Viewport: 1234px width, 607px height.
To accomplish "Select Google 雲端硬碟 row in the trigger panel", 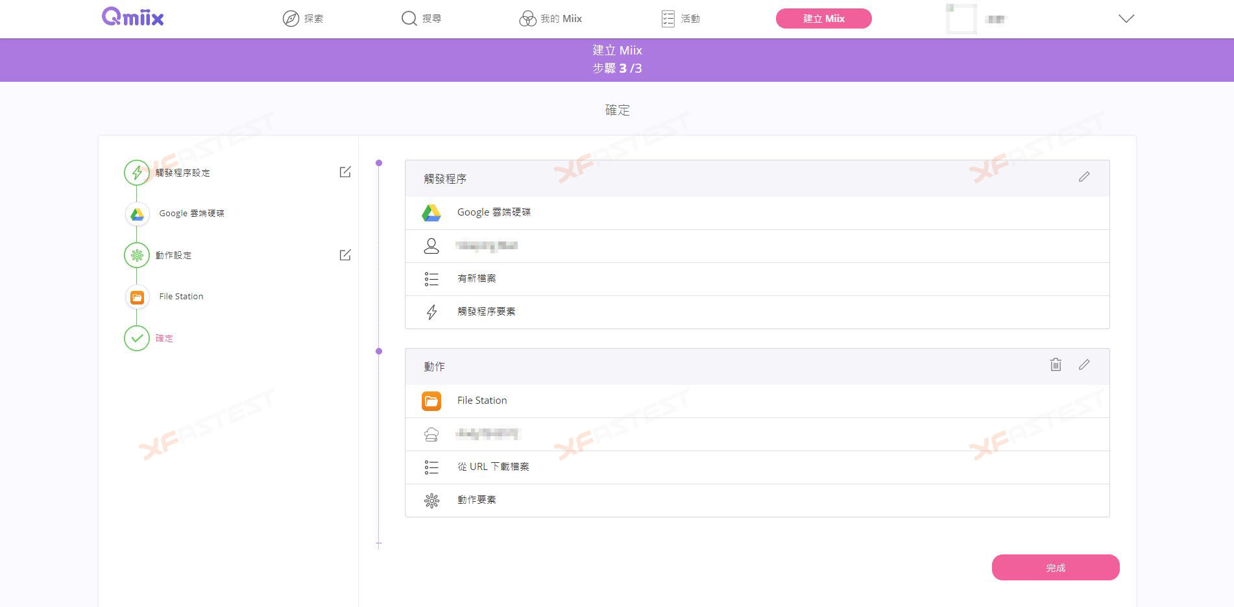I will coord(757,213).
